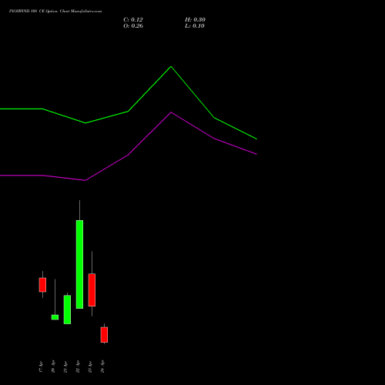Screen dimensions: 385x385
Task: Click the green line's peak point
Action: tap(171, 67)
